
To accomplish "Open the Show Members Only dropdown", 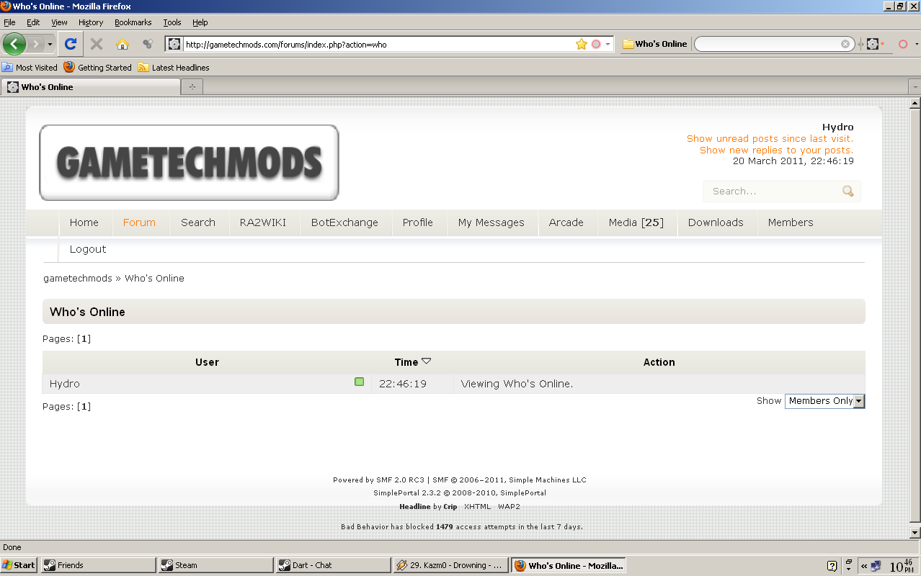I will [824, 401].
